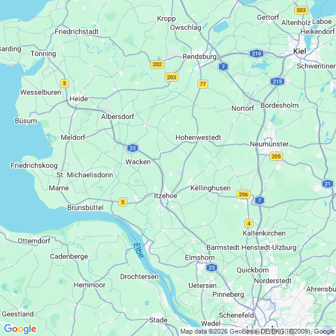The width and height of the screenshot is (336, 336).
Task: Click the A210 highway shield
Action: point(256,54)
